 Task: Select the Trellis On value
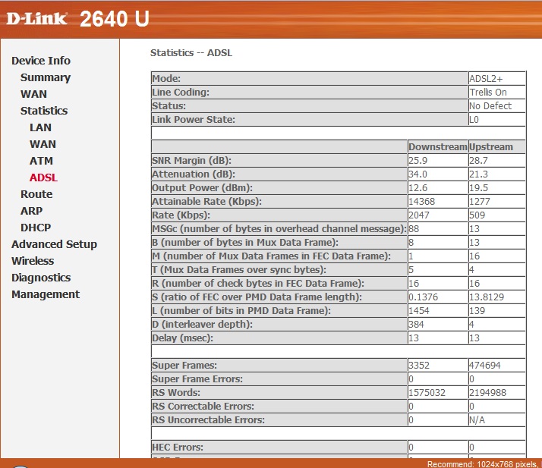488,93
